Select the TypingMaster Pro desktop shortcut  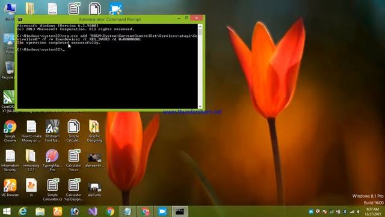pyautogui.click(x=52, y=160)
